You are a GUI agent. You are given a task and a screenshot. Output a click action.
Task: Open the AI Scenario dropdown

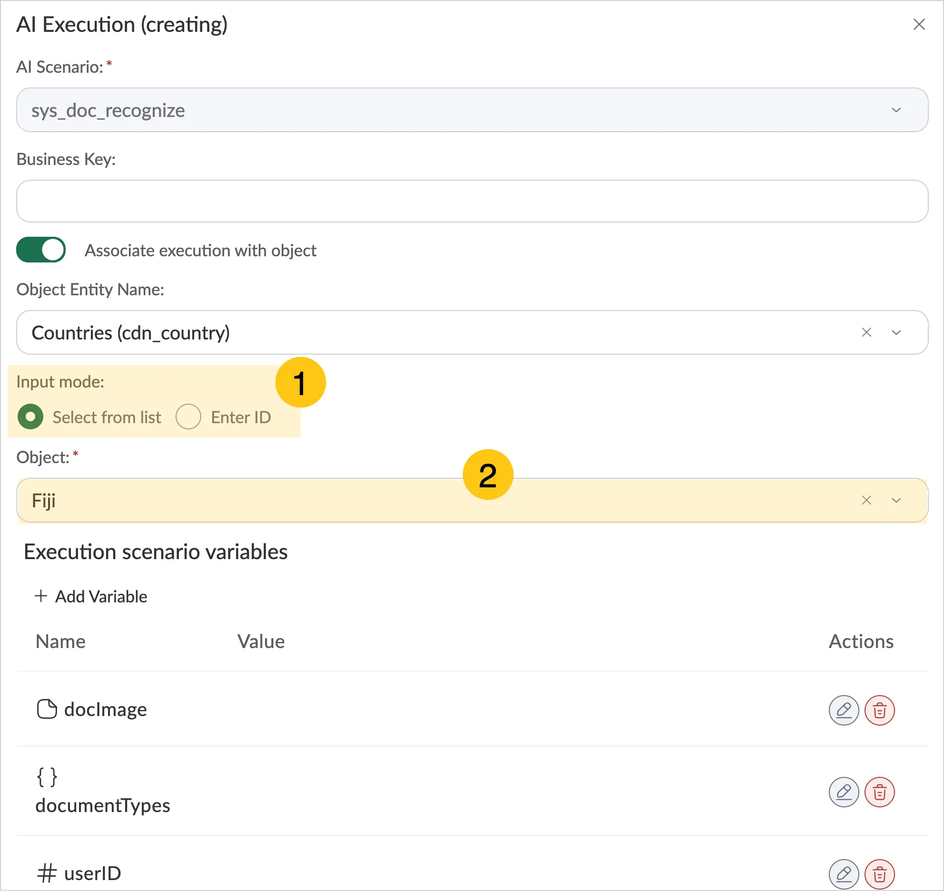click(x=896, y=110)
